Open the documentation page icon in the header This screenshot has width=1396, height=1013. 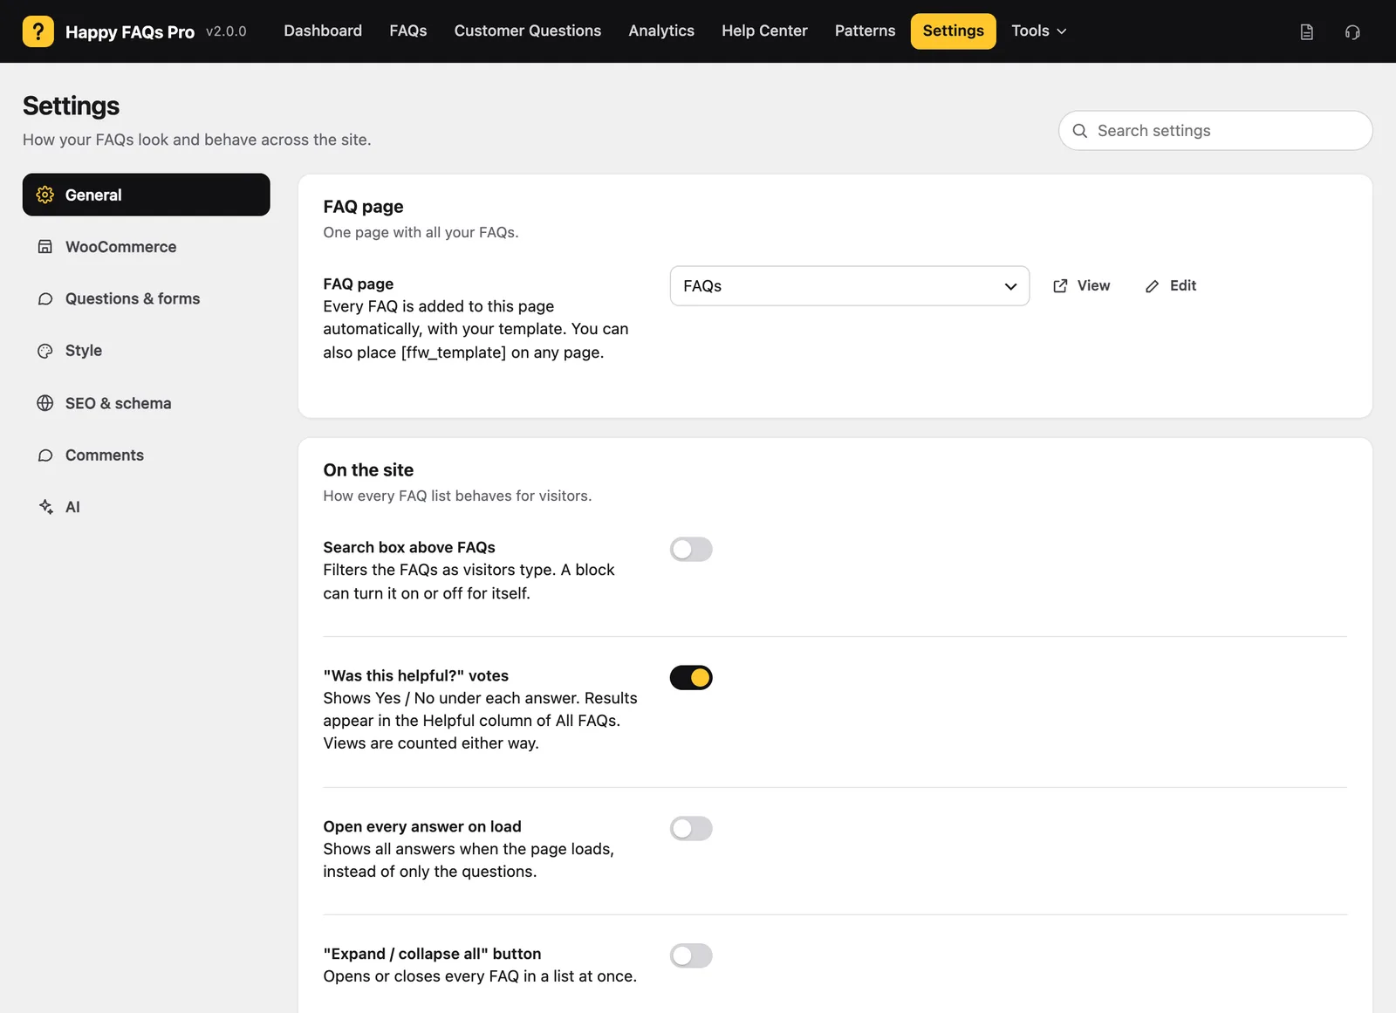pos(1306,32)
